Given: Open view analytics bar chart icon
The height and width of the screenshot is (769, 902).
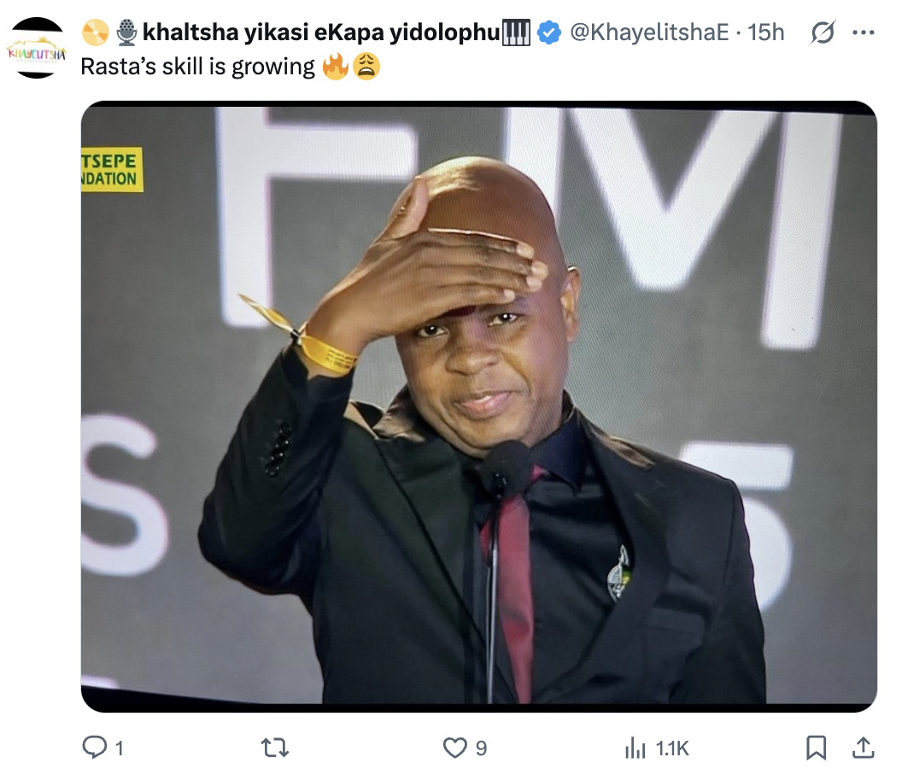Looking at the screenshot, I should [x=635, y=748].
